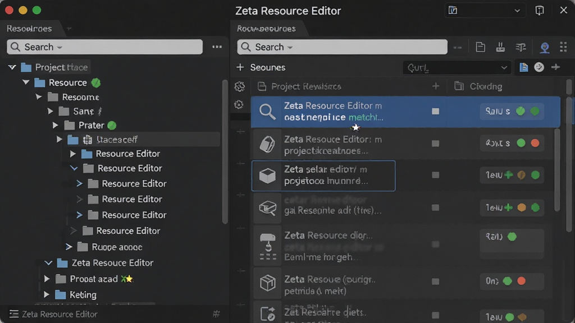Screen dimensions: 575x323
Task: Click the bookmark panel icon in the title bar
Action: click(x=540, y=10)
